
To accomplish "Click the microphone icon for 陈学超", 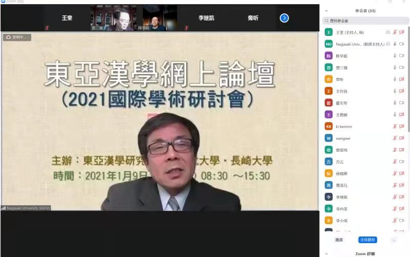I will click(395, 55).
